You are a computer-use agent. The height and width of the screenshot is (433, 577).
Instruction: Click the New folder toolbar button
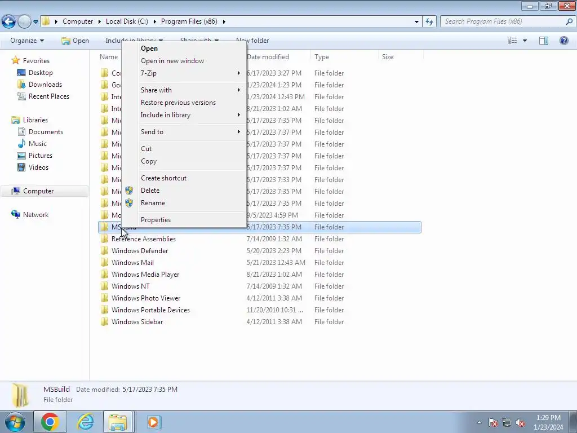coord(252,41)
